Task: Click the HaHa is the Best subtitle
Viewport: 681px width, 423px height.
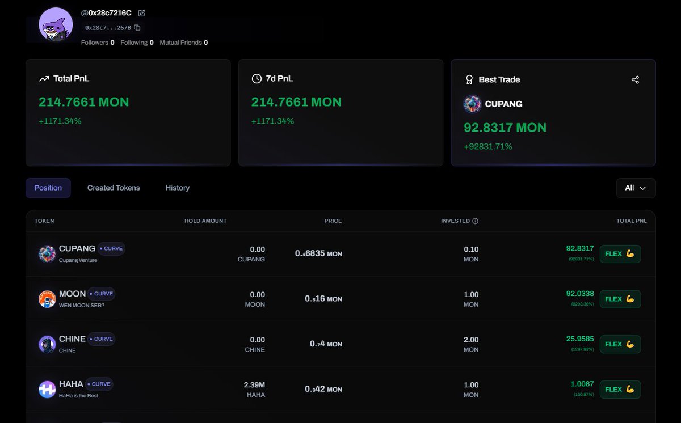Action: [x=78, y=396]
